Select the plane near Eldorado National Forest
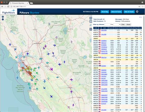Screen dimensions: 145x112 56,37
